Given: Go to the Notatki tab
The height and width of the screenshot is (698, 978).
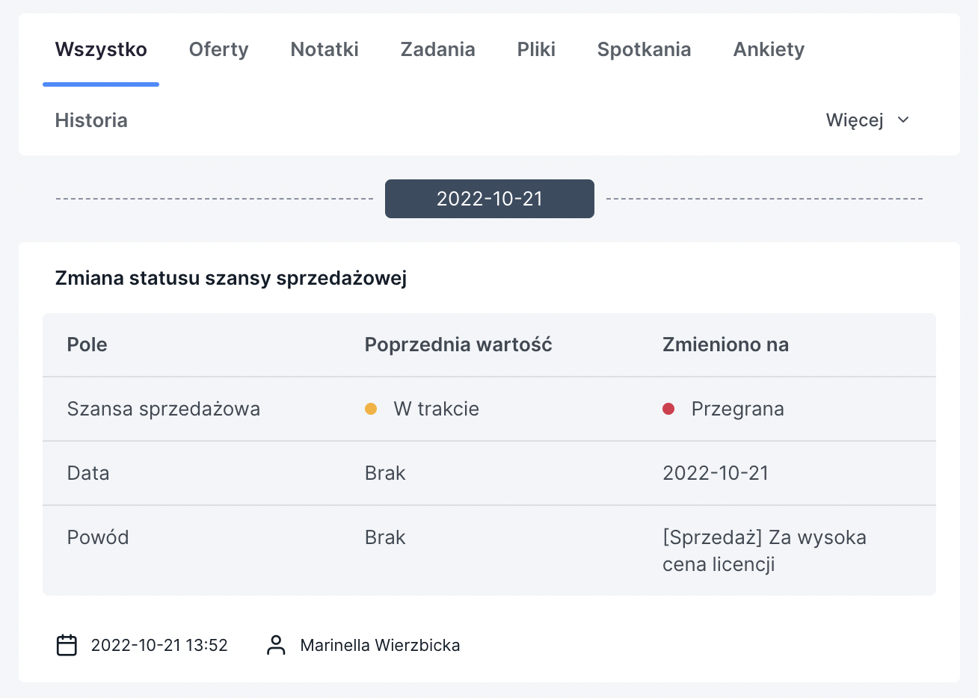Looking at the screenshot, I should point(325,49).
